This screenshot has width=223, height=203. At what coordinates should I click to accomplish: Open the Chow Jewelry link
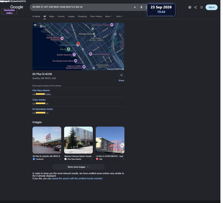click(x=39, y=100)
